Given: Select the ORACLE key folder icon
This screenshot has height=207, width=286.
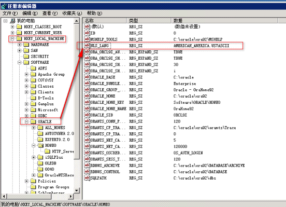Looking at the screenshot, I should click(x=33, y=121).
